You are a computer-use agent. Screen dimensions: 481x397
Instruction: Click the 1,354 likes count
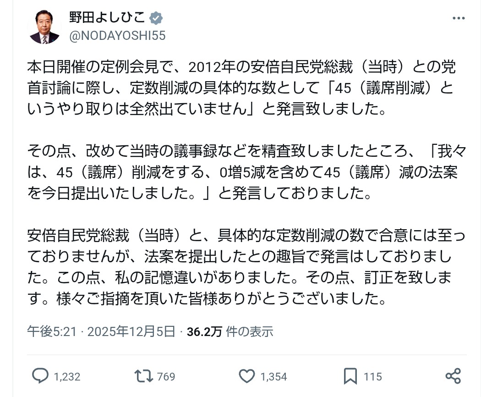pyautogui.click(x=273, y=377)
